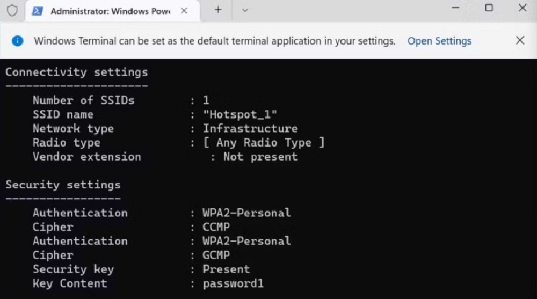Click the [ Any Radio Type ] value

(x=264, y=142)
